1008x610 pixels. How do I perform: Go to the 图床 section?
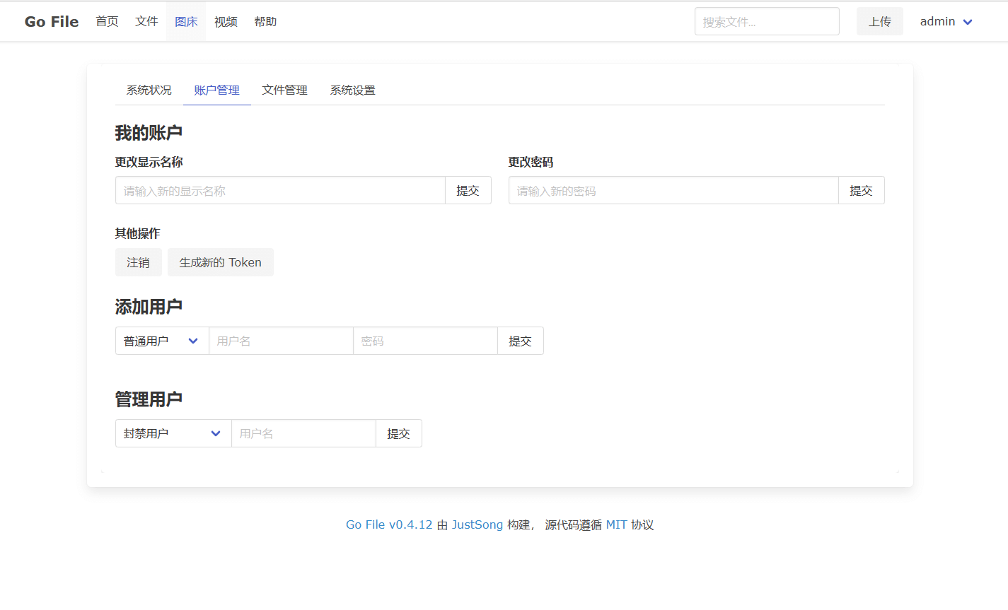(x=185, y=21)
